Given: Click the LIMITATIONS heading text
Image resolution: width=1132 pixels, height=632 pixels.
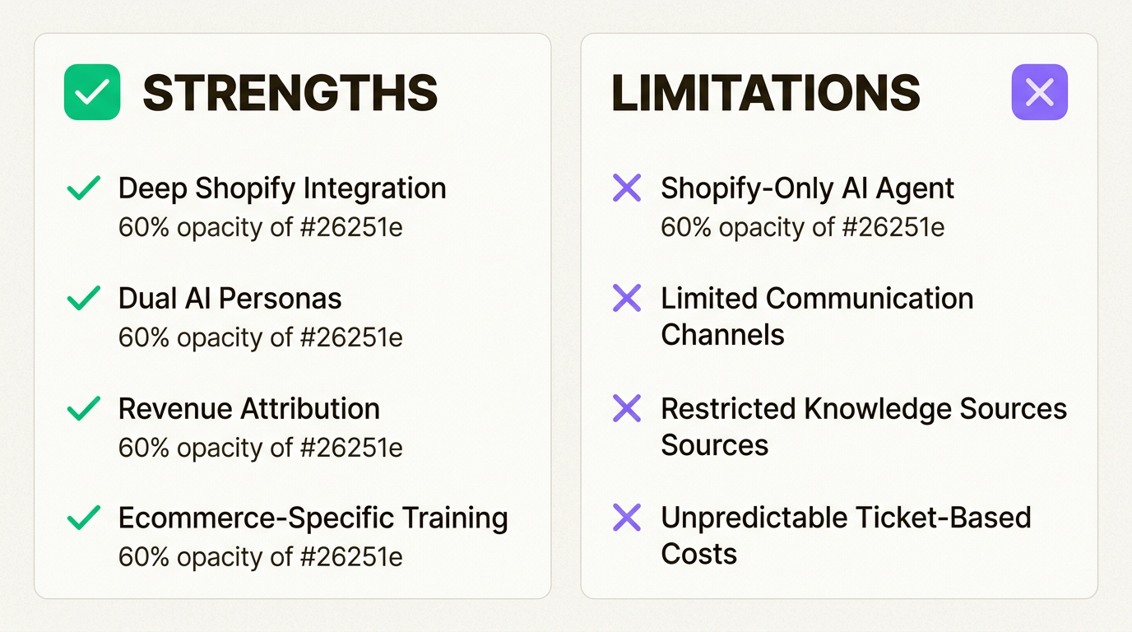Looking at the screenshot, I should pyautogui.click(x=765, y=93).
